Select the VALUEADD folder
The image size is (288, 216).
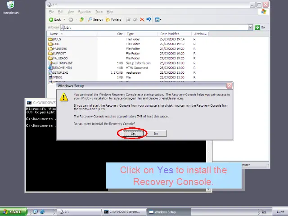tap(58, 58)
